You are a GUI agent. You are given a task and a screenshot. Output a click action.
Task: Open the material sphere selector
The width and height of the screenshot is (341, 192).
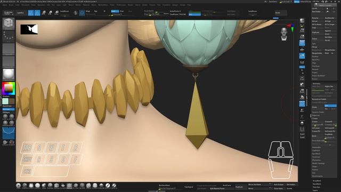pyautogui.click(x=9, y=75)
